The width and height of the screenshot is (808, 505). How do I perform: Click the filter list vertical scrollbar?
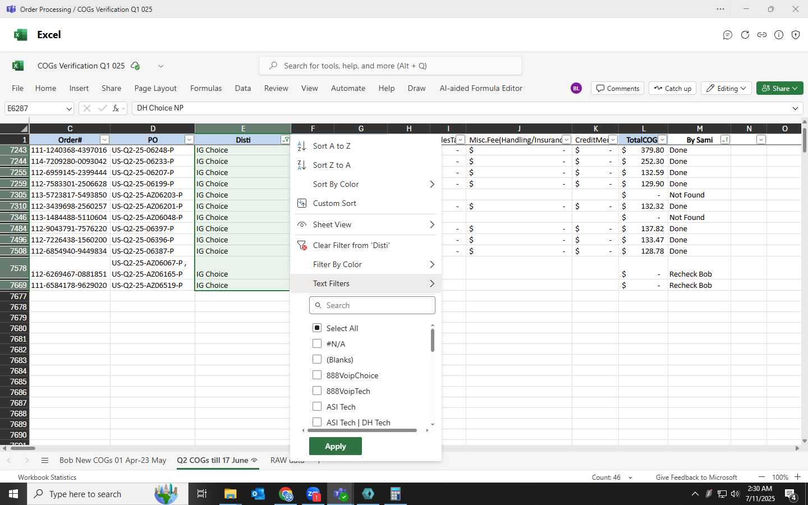(x=432, y=340)
